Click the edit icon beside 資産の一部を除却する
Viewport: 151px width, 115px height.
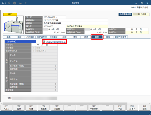[x=44, y=42]
